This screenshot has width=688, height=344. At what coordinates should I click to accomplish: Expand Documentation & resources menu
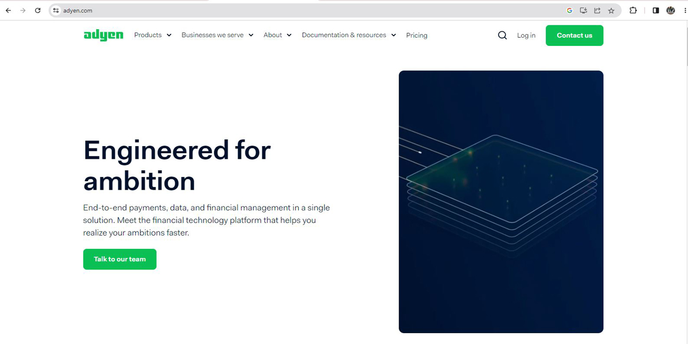click(x=349, y=35)
